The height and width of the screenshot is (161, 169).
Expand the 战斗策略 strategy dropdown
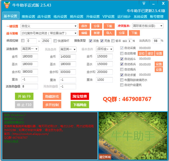tap(49, 33)
